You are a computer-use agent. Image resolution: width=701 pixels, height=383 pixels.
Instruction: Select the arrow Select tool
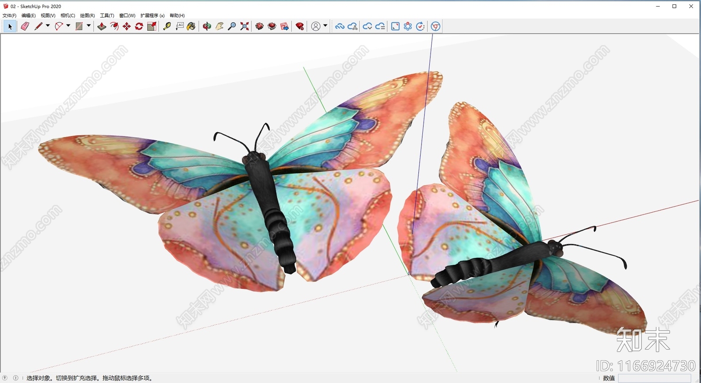[x=10, y=26]
